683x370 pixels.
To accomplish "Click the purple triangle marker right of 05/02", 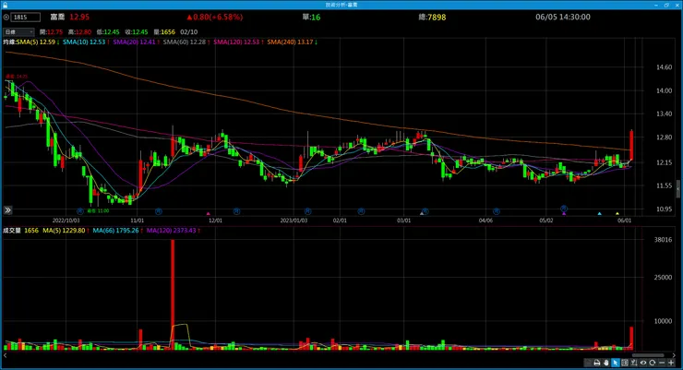I will pyautogui.click(x=564, y=213).
